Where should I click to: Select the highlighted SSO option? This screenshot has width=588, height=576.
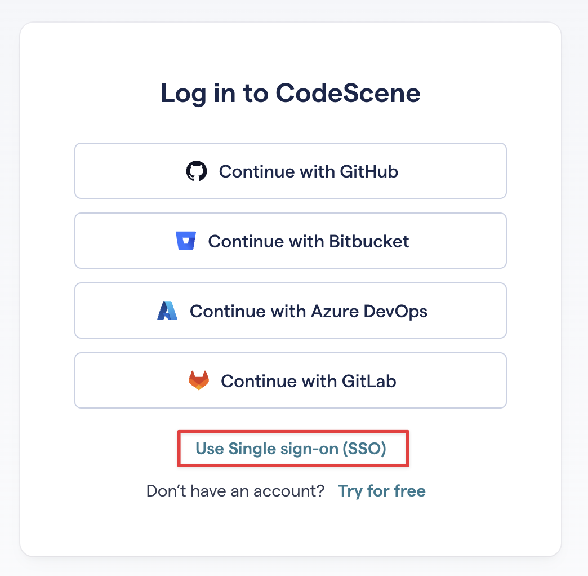(x=293, y=449)
